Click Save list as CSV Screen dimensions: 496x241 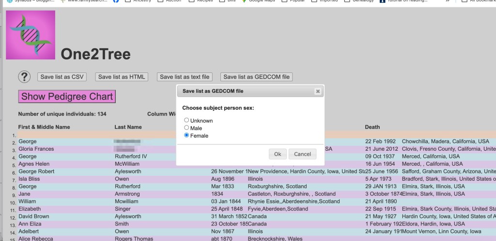coord(62,77)
